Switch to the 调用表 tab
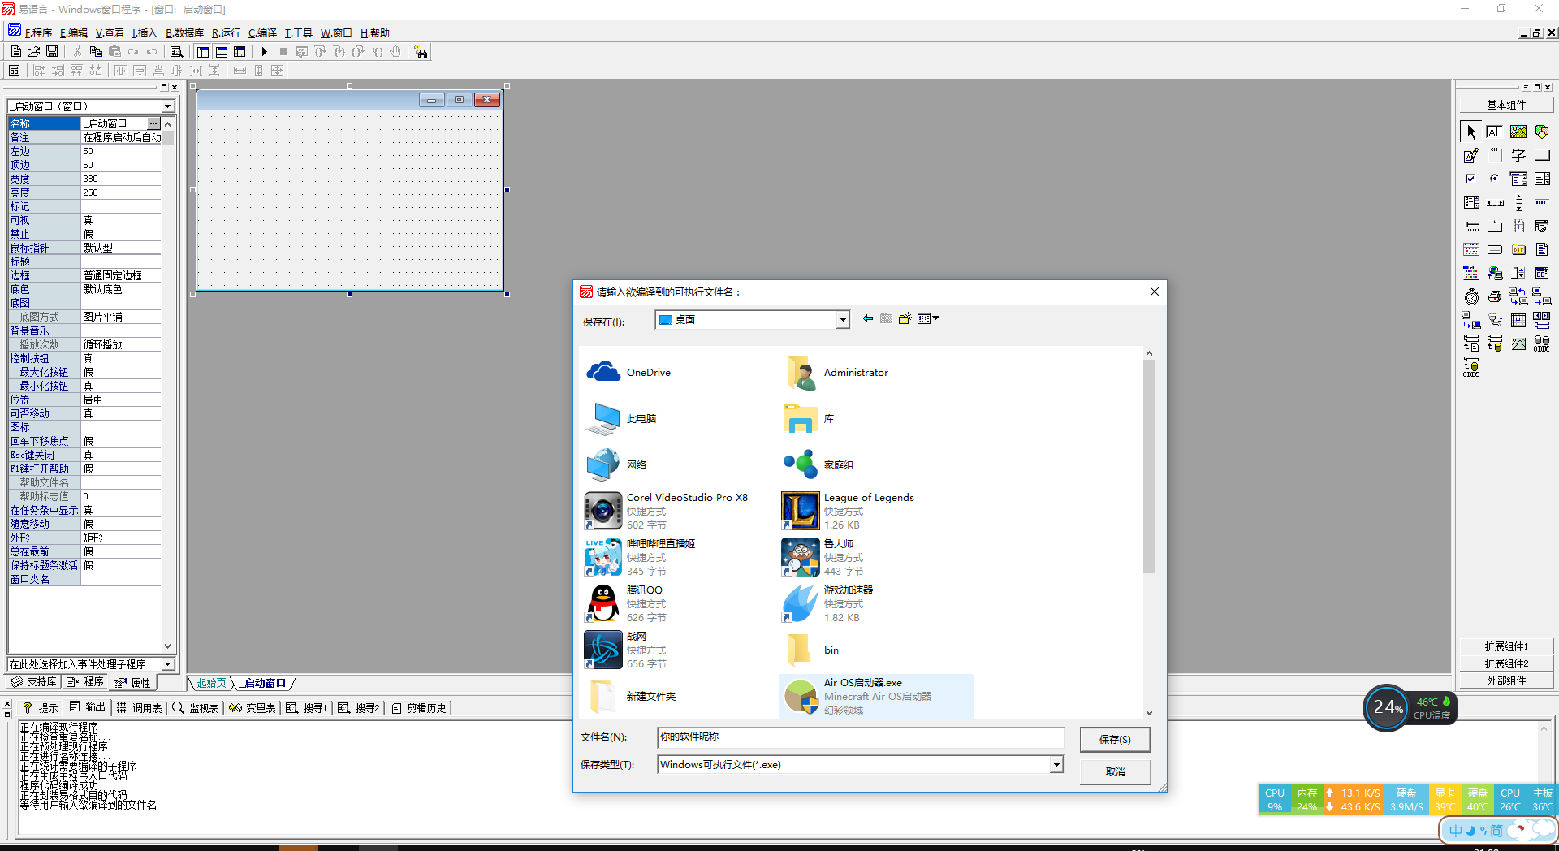The image size is (1559, 851). (140, 708)
